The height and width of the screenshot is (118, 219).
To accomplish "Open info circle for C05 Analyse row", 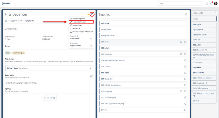I will pyautogui.click(x=185, y=66).
